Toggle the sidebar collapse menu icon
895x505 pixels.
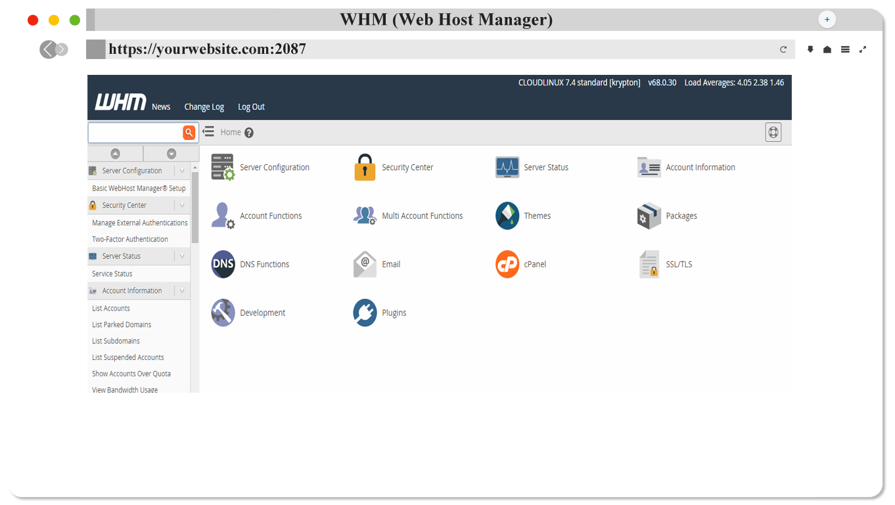click(x=208, y=132)
